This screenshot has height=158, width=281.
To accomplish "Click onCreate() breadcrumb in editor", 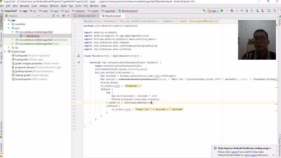I will pyautogui.click(x=110, y=21).
